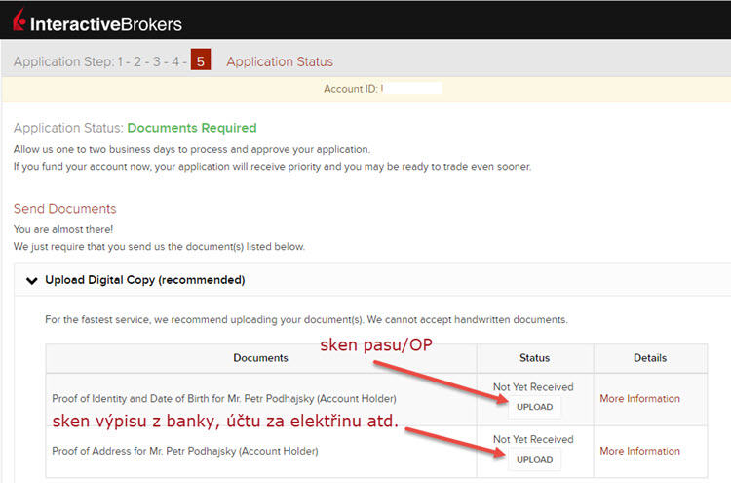
Task: Click Not Yet Received status in identity row
Action: point(533,387)
